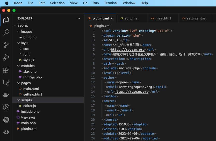Open the Kubernetes view icon

point(6,120)
